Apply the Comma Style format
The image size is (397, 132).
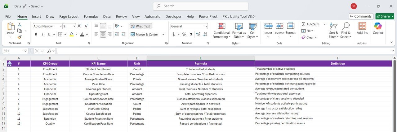click(x=191, y=34)
